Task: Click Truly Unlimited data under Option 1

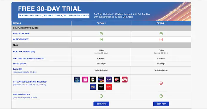Action: (101, 70)
